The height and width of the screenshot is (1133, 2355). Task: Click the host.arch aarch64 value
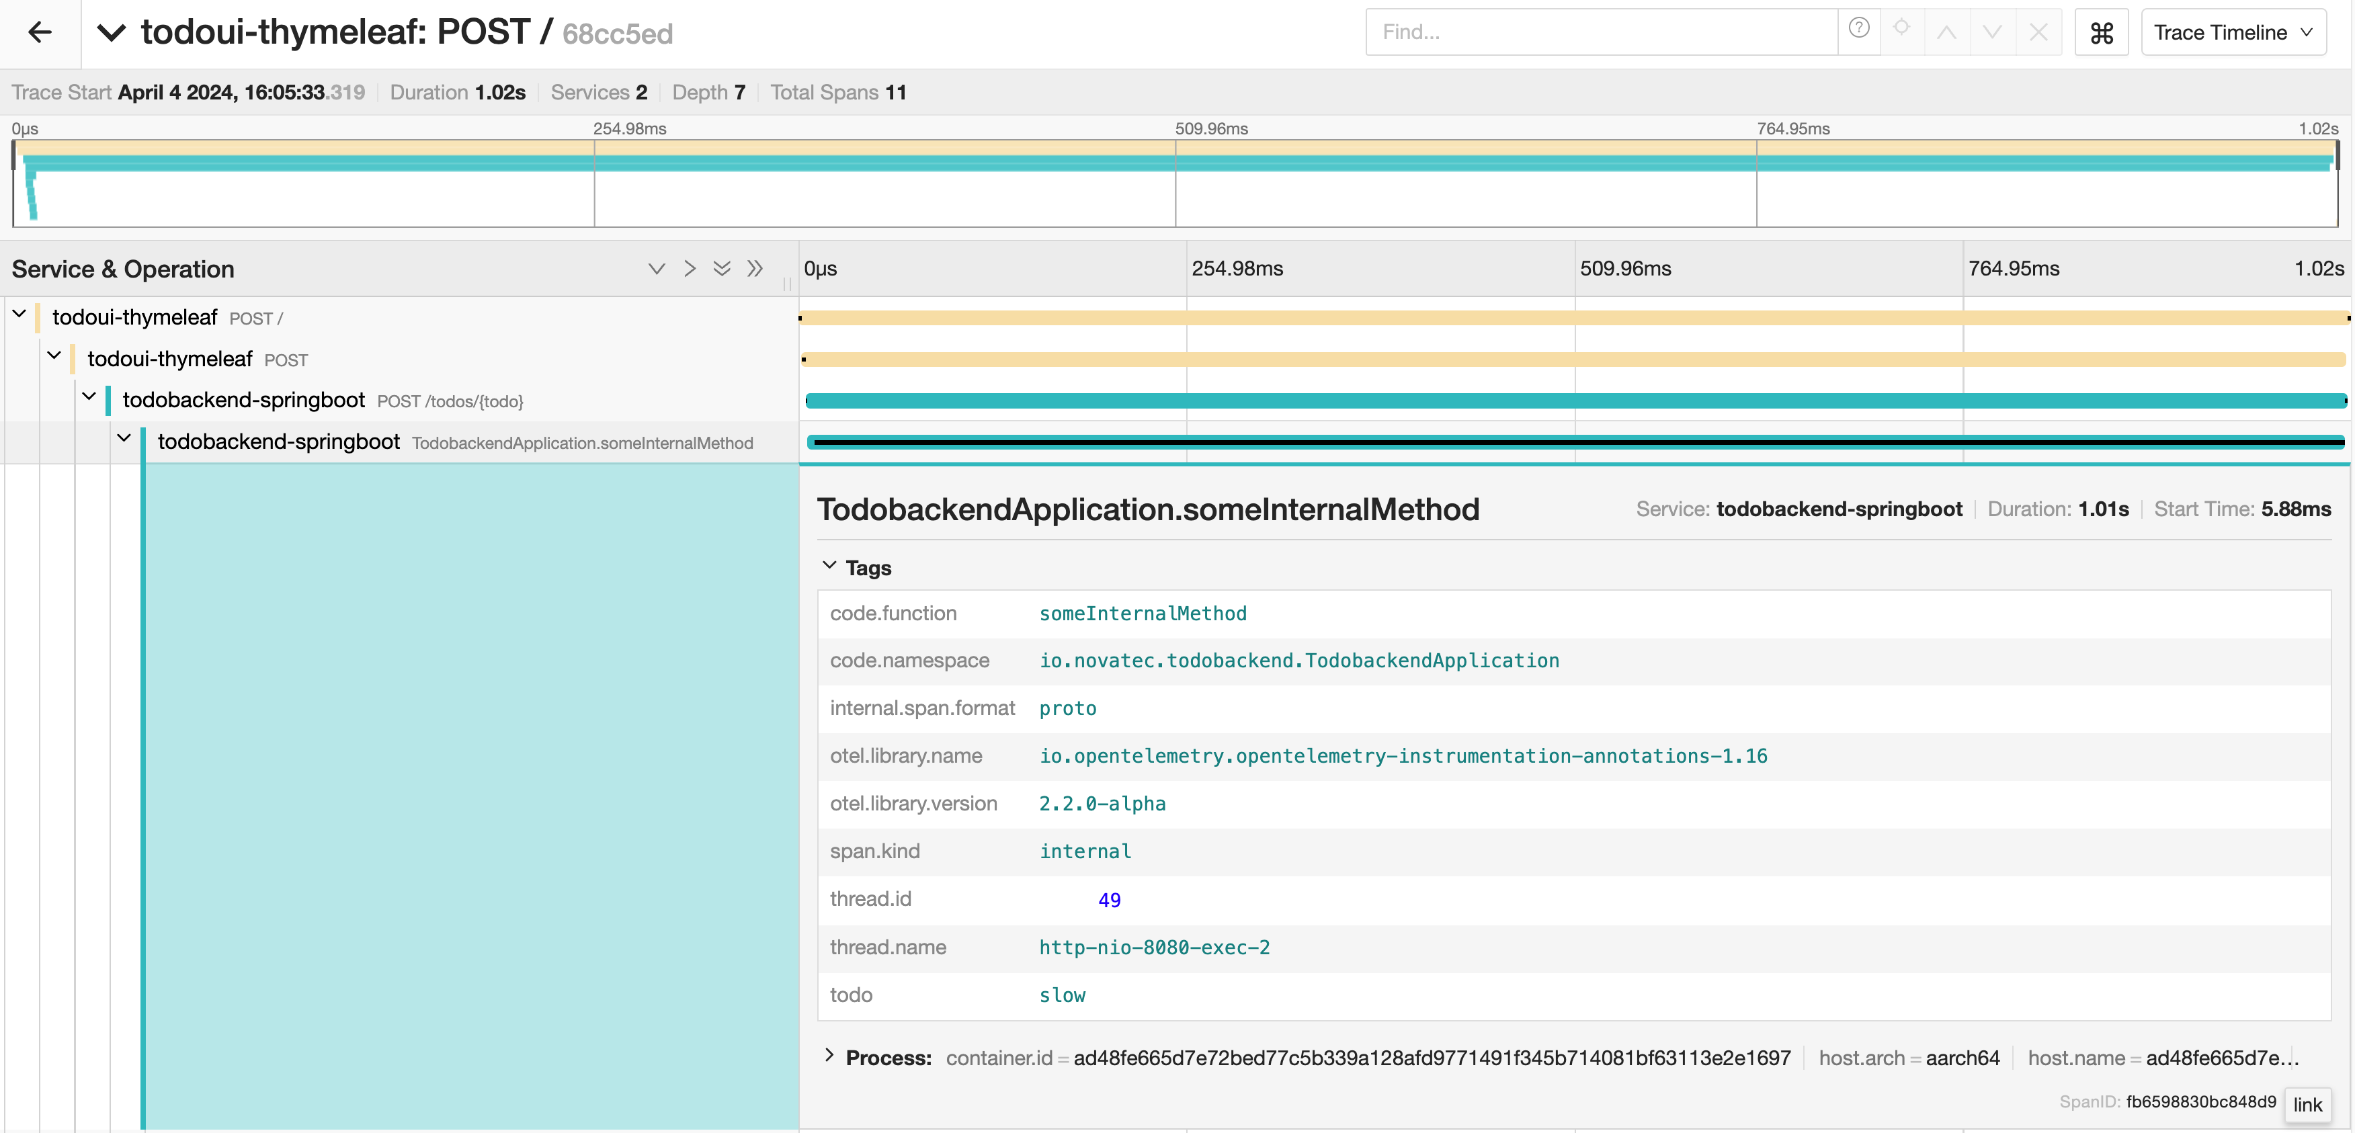click(x=1962, y=1058)
